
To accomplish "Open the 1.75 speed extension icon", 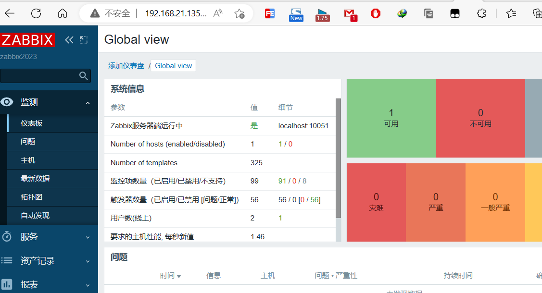I will pos(322,15).
